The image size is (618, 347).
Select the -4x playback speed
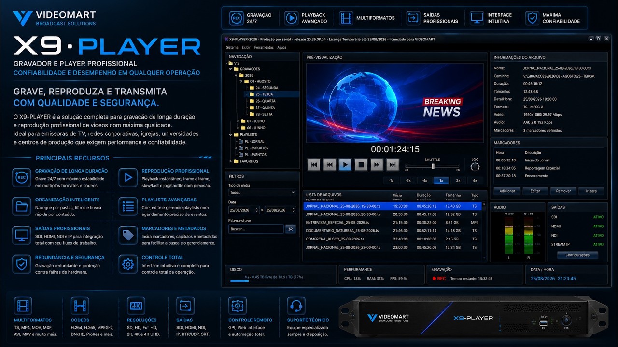click(x=424, y=181)
